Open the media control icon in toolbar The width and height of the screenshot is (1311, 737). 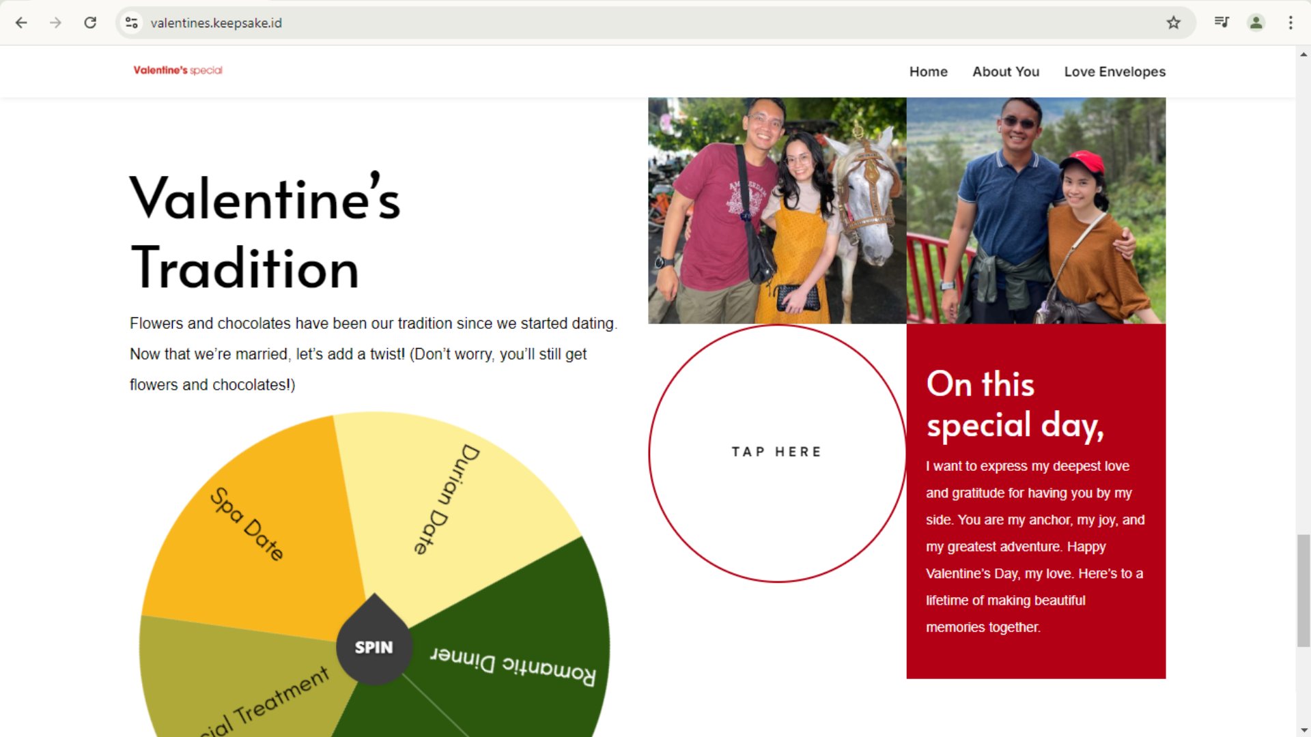[x=1222, y=23]
